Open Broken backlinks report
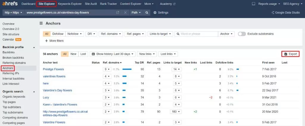 click(x=13, y=57)
